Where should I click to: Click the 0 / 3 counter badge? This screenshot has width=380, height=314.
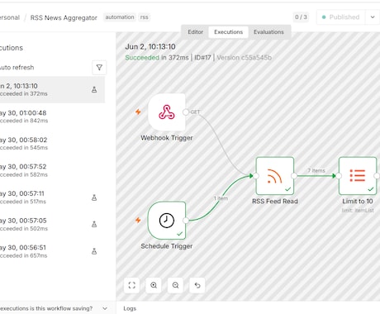tap(301, 17)
